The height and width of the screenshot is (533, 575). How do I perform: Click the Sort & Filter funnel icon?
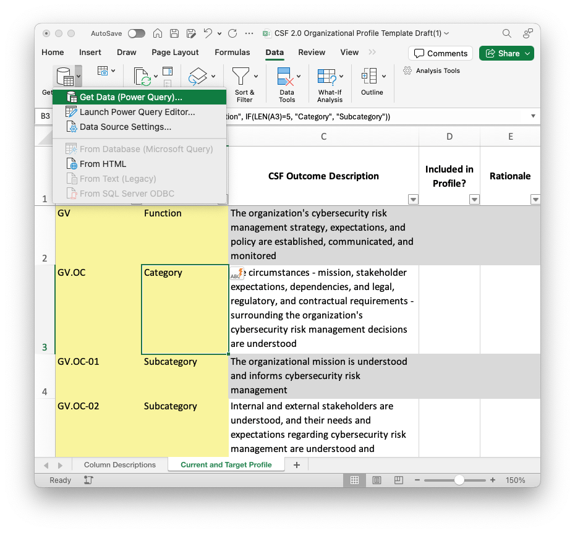coord(241,77)
